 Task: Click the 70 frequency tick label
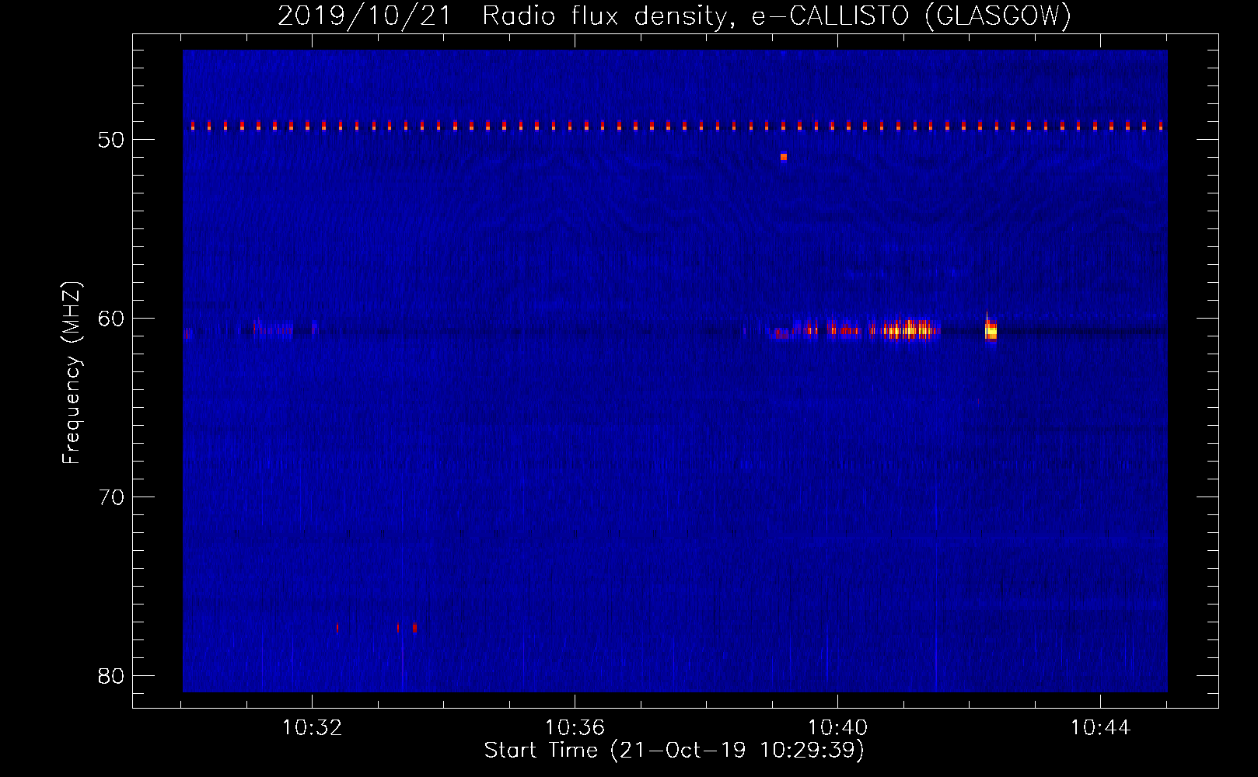coord(111,497)
